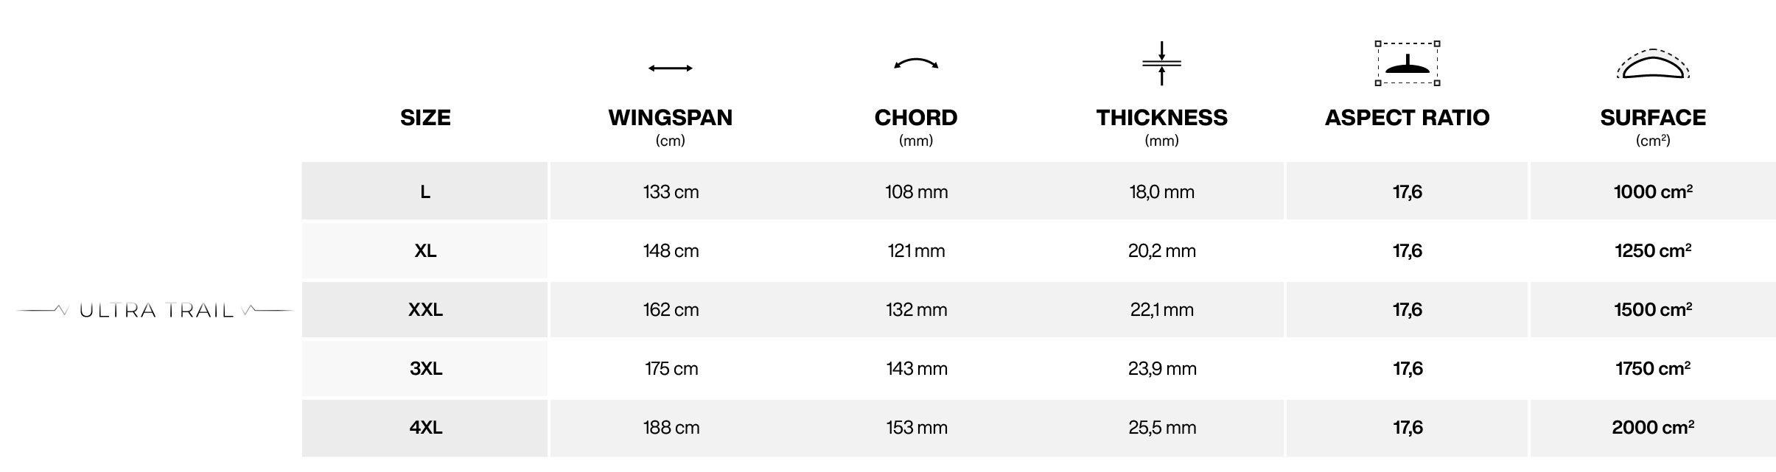Viewport: 1776px width, 472px height.
Task: Click the thickness arrows icon
Action: click(1161, 63)
